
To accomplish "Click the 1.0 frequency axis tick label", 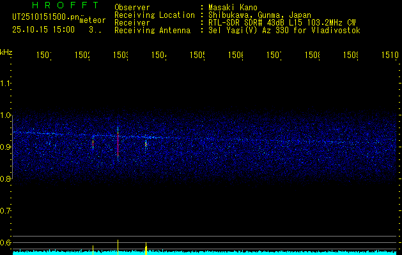I will (x=6, y=115).
